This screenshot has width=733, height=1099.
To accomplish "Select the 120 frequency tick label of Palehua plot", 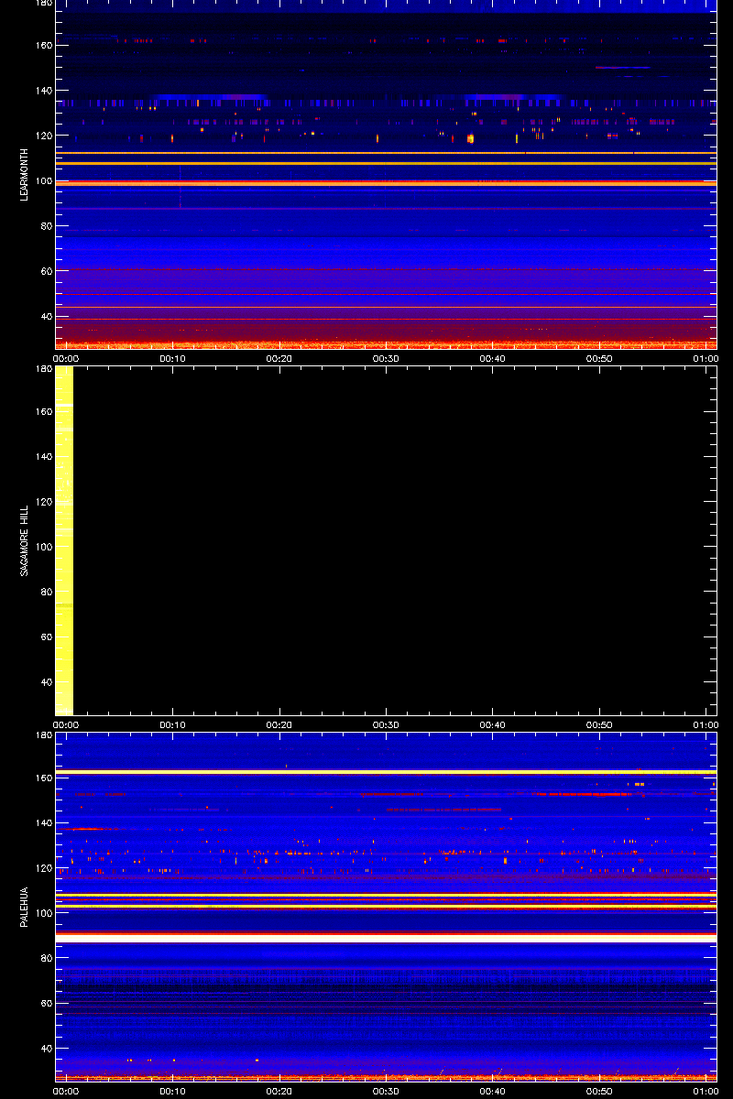I will [44, 867].
